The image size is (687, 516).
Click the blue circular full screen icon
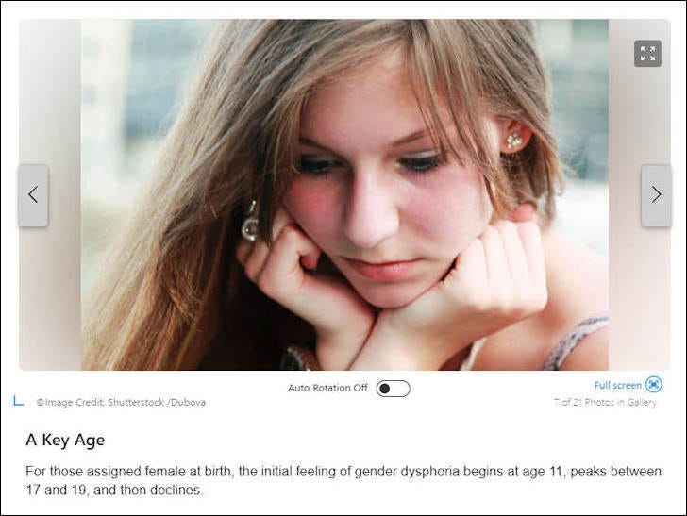pos(654,385)
